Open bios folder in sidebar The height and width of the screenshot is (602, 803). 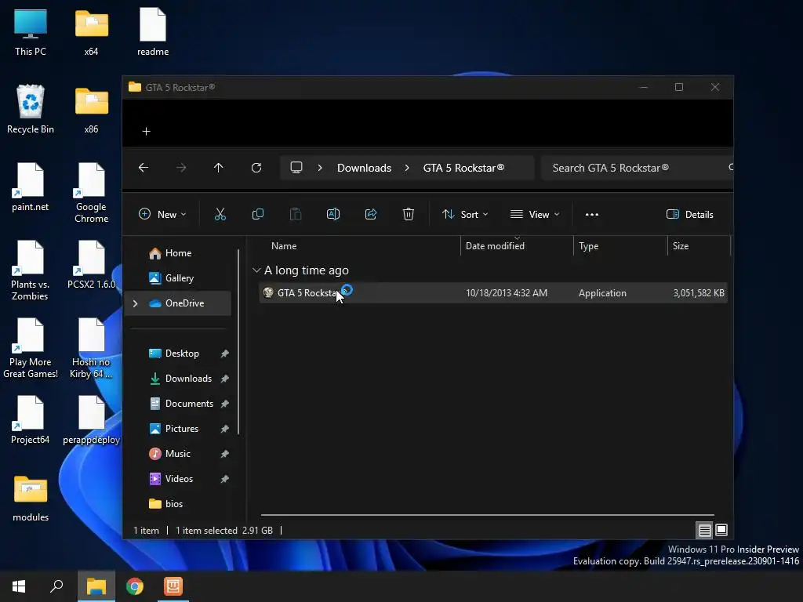173,504
